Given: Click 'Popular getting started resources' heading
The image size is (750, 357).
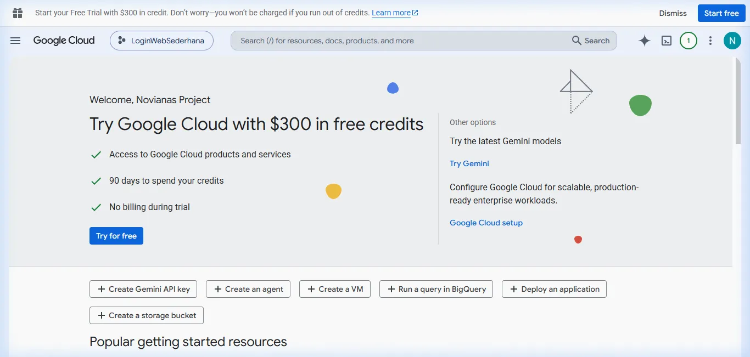Looking at the screenshot, I should tap(188, 342).
